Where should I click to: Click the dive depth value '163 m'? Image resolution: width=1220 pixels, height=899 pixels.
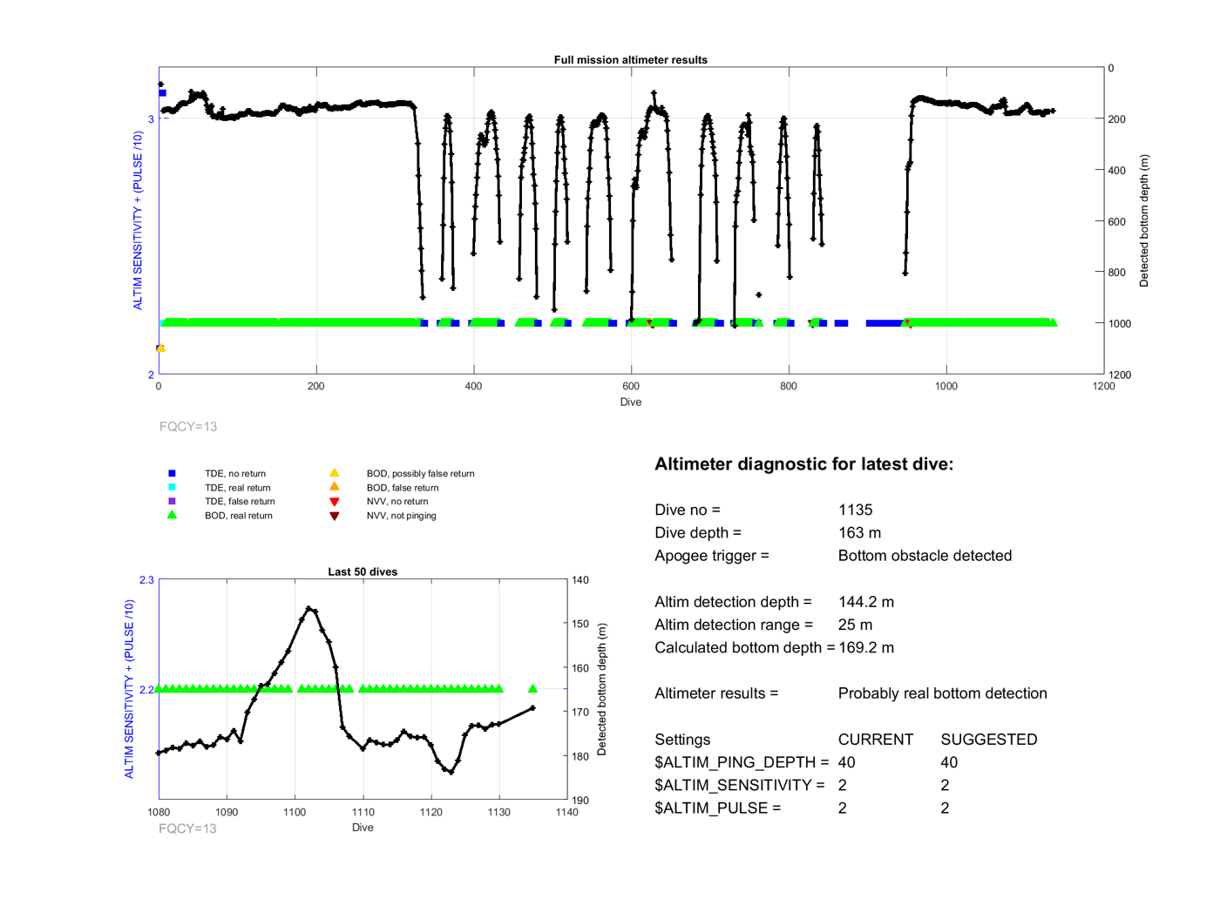[859, 532]
